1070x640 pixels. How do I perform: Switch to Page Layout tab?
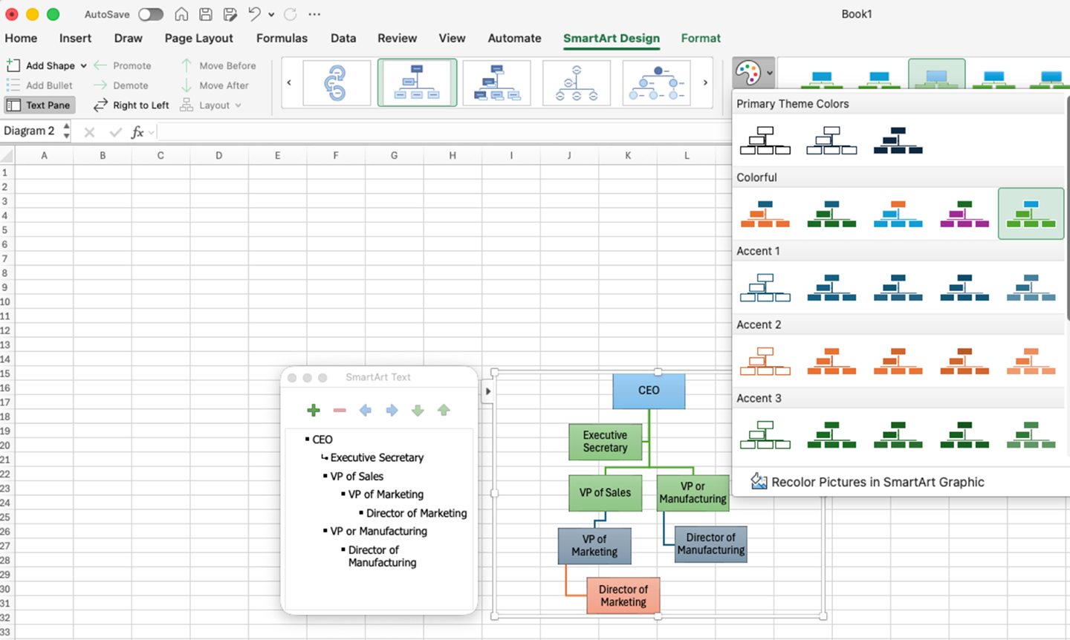pyautogui.click(x=198, y=38)
